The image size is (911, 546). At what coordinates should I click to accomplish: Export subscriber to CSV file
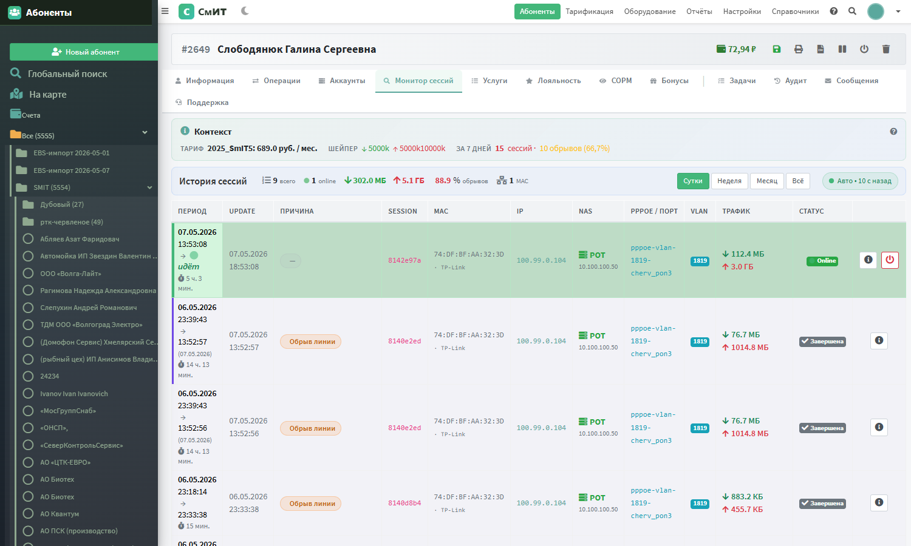(821, 49)
